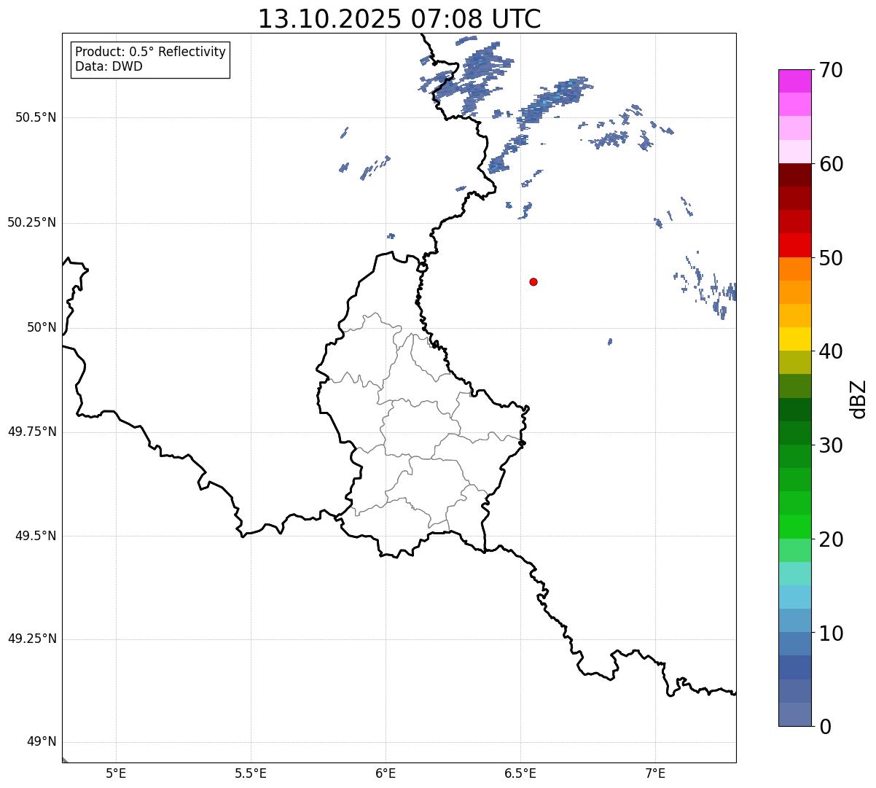This screenshot has width=876, height=788.
Task: Click the colorbar tick label 40
Action: (x=831, y=351)
